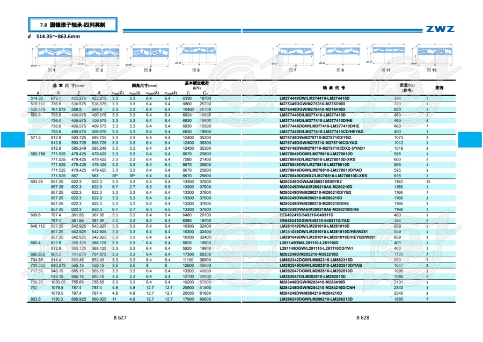Open the 图 1 bearing diagram

pos(52,55)
